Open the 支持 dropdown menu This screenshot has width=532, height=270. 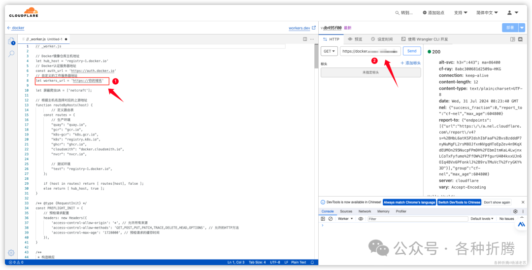coord(461,12)
